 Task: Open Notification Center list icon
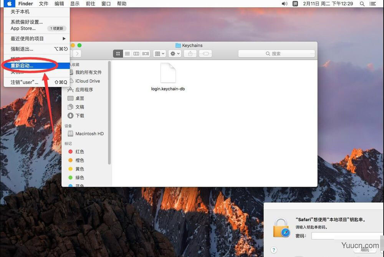[372, 4]
